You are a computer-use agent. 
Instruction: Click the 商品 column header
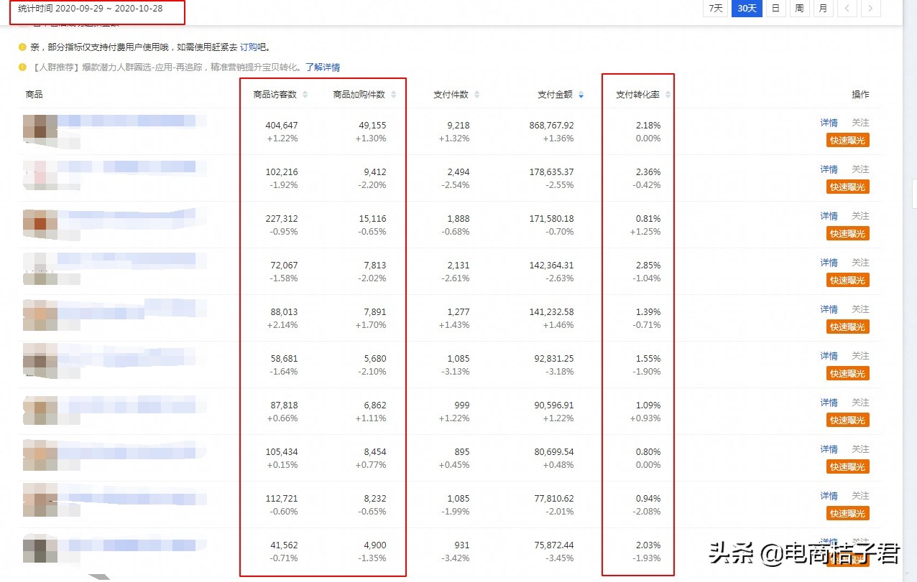tap(34, 95)
